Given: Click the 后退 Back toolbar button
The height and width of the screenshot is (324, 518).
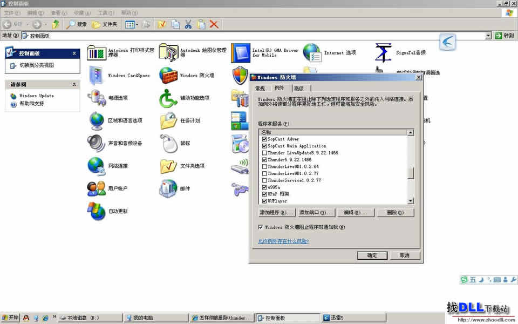Looking at the screenshot, I should point(13,24).
